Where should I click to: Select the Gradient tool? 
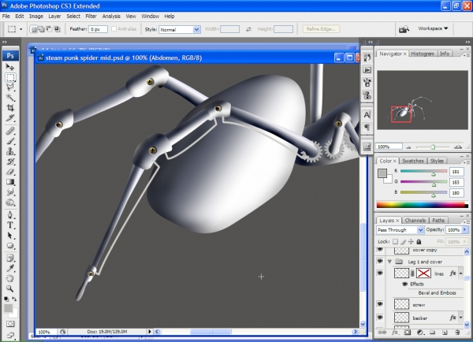tap(10, 182)
